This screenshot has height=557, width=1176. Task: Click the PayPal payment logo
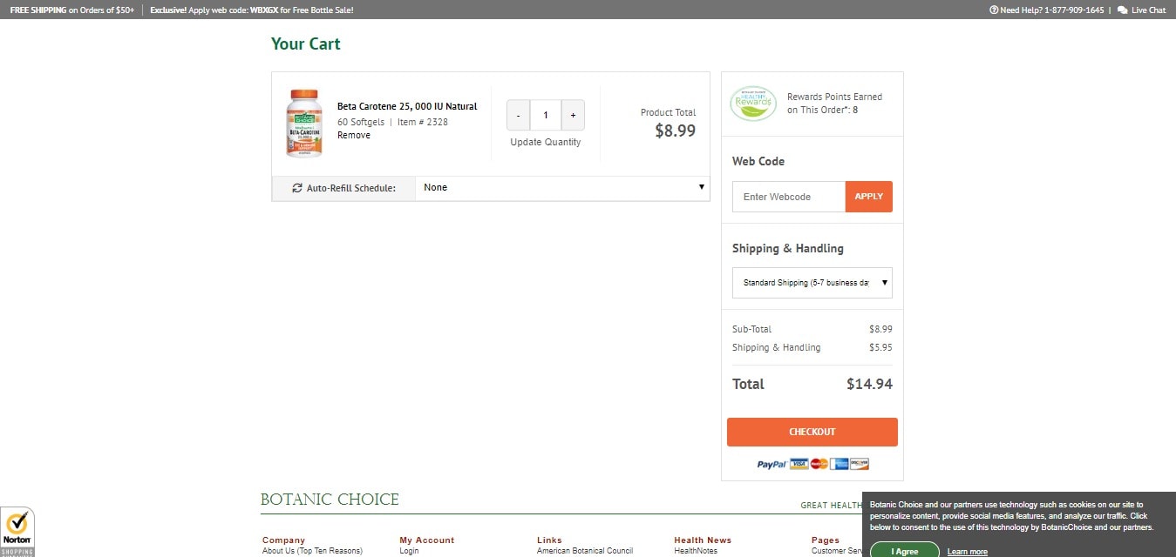[772, 465]
